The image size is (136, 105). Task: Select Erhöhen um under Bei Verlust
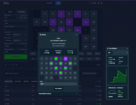click(16, 41)
